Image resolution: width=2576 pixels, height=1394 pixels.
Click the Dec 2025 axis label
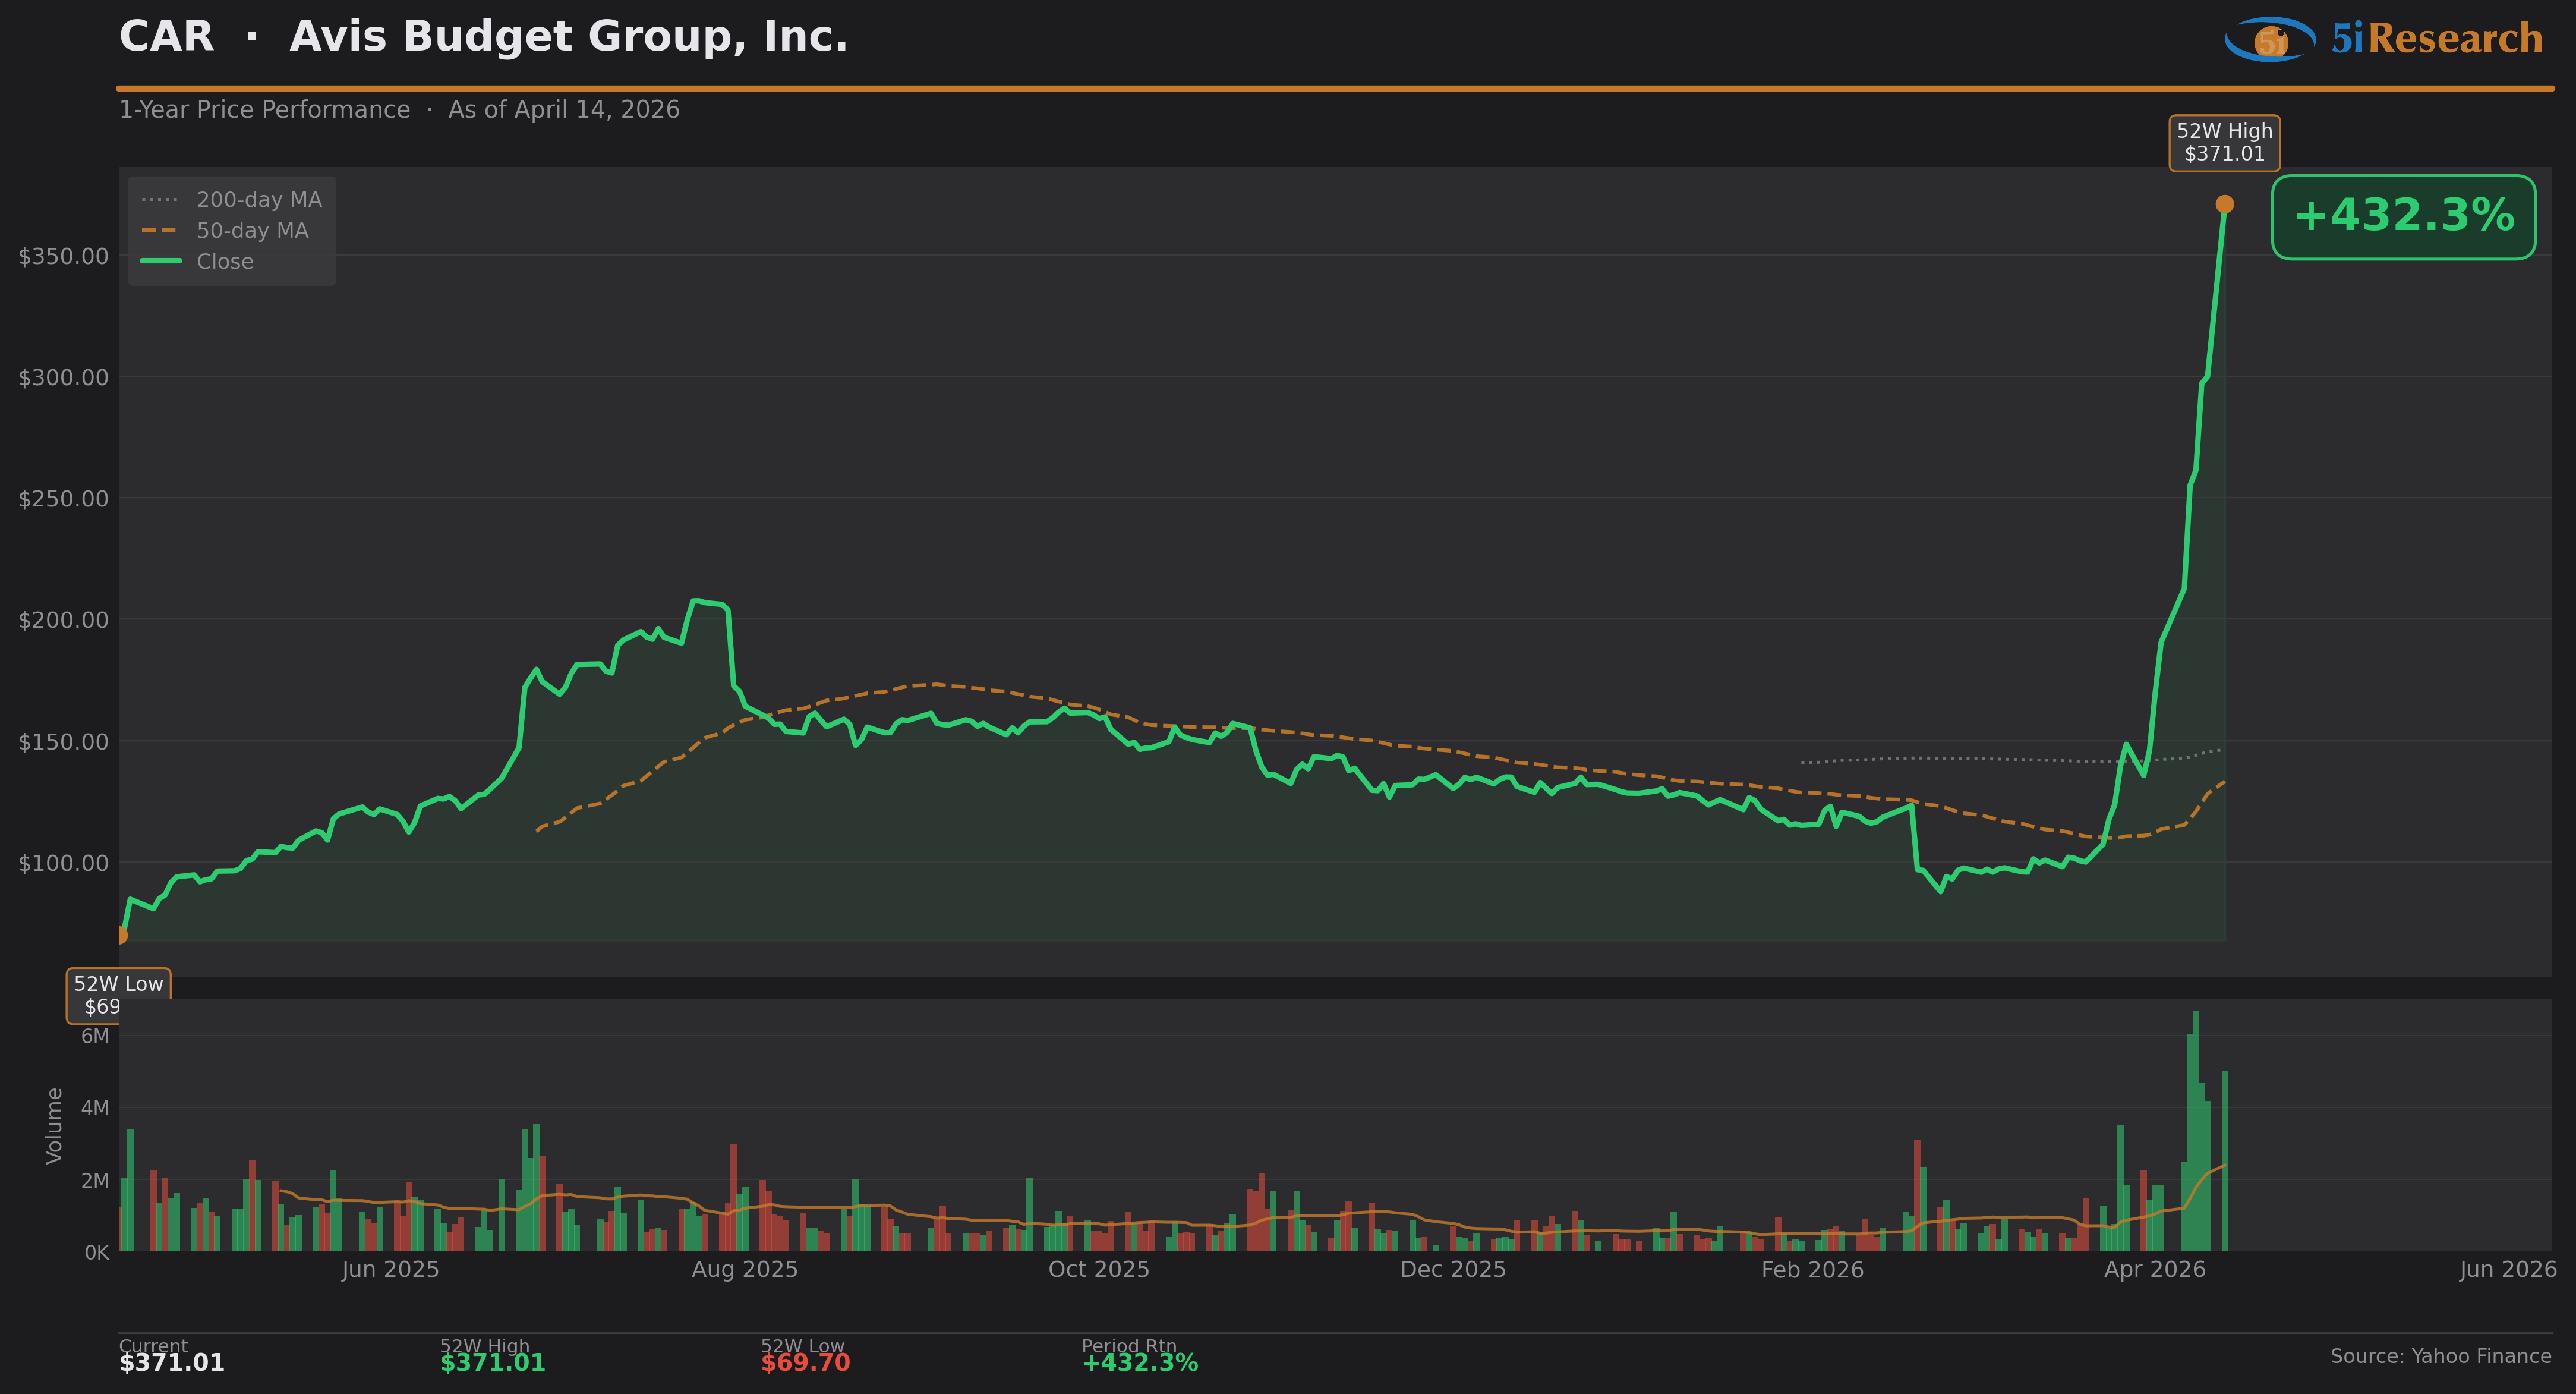pos(1452,1270)
